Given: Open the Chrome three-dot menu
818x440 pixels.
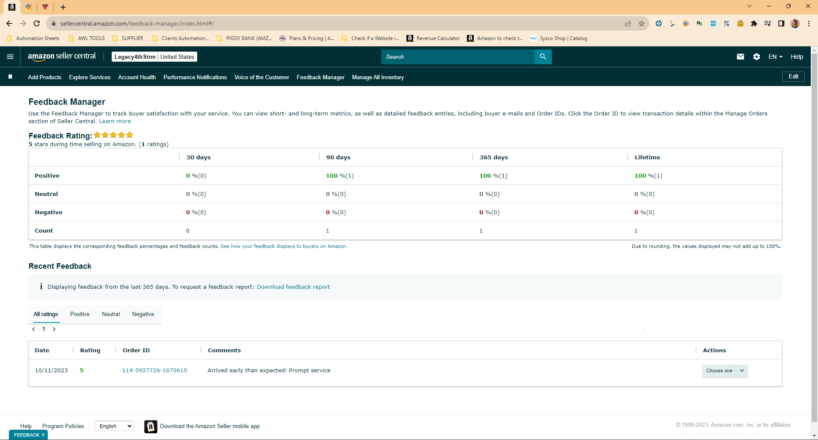Looking at the screenshot, I should (809, 23).
